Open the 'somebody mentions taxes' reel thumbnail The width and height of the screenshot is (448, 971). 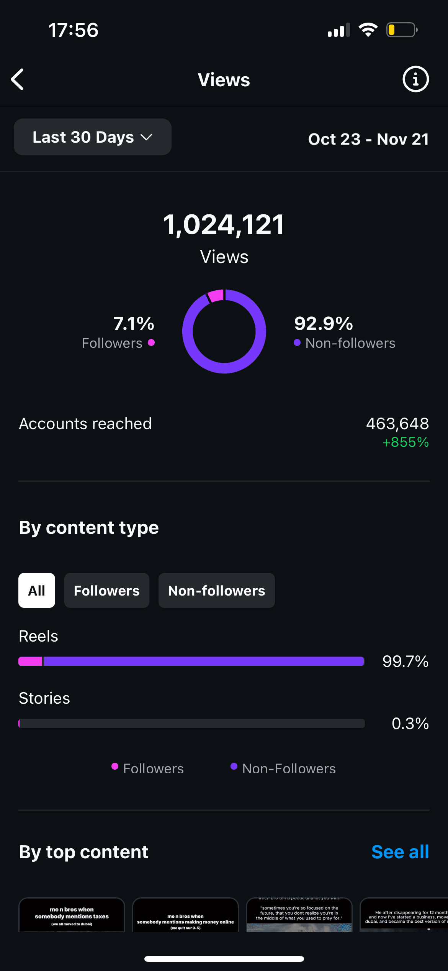(72, 915)
